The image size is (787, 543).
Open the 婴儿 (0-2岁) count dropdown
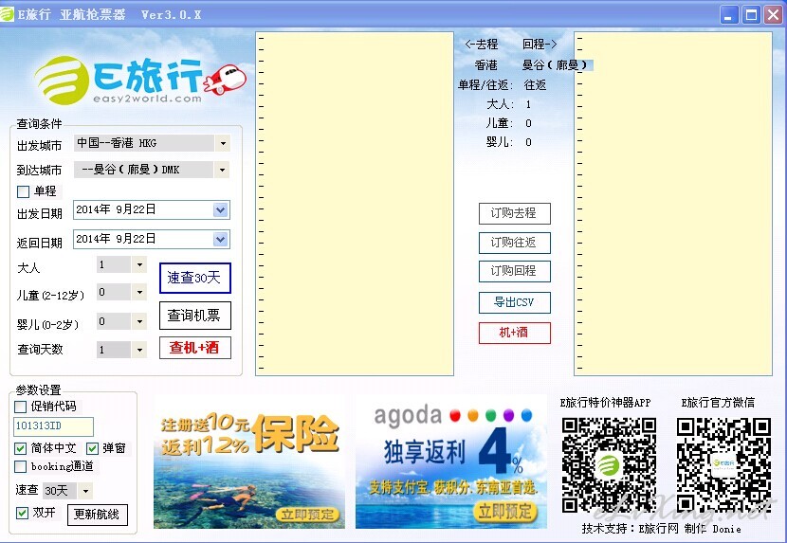pos(139,321)
